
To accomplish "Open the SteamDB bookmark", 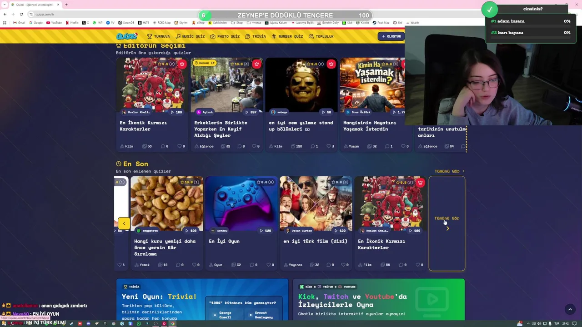I will coord(126,23).
